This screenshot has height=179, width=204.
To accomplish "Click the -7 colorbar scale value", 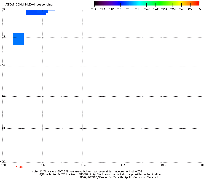I will tap(119, 9).
